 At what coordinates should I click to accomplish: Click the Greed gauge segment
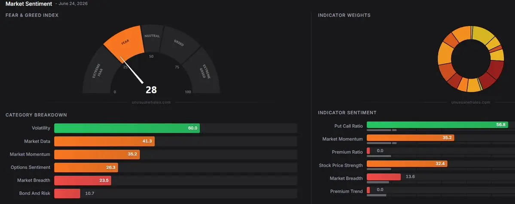[x=179, y=43]
